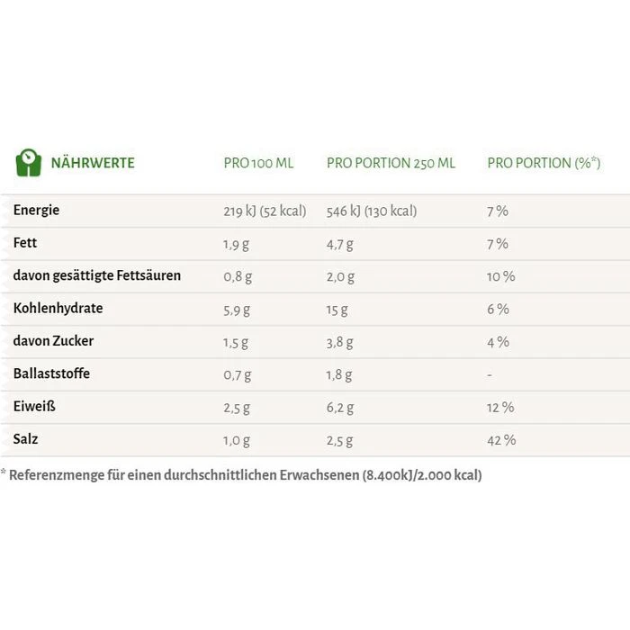This screenshot has height=630, width=630.
Task: Click the Ballaststoffe row label
Action: tap(52, 373)
